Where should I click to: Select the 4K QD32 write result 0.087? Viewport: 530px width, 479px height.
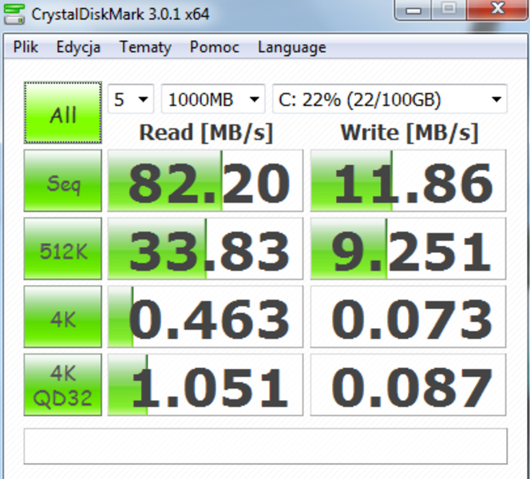point(408,385)
